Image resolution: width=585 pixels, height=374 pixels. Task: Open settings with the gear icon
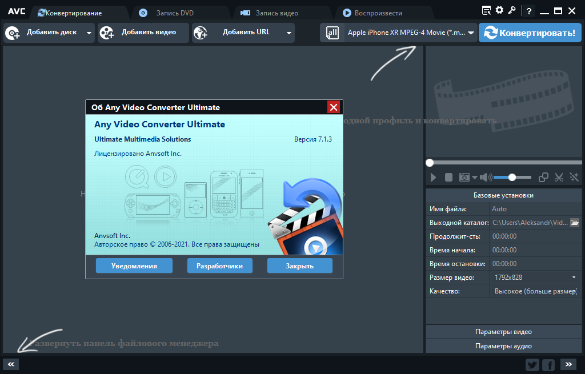click(x=499, y=10)
